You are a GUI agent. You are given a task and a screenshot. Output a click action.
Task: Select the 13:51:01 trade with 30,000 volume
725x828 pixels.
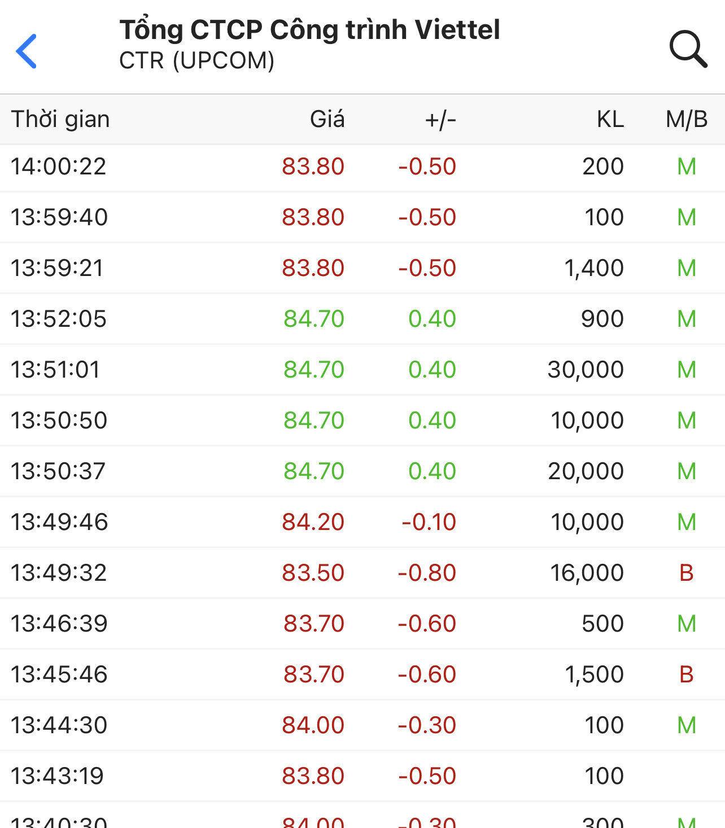pyautogui.click(x=361, y=370)
